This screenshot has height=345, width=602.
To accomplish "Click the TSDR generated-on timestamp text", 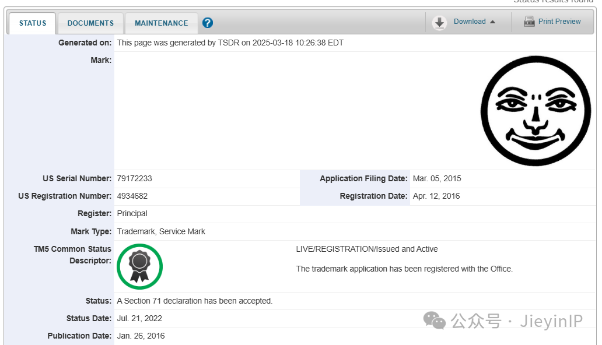I will [230, 43].
